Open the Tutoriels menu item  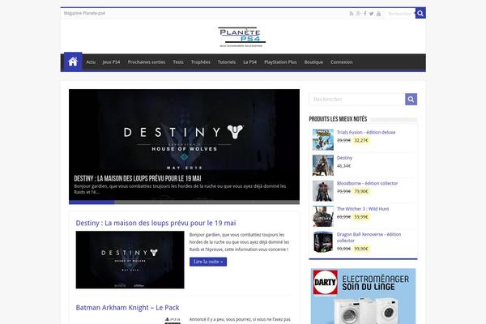click(x=227, y=62)
